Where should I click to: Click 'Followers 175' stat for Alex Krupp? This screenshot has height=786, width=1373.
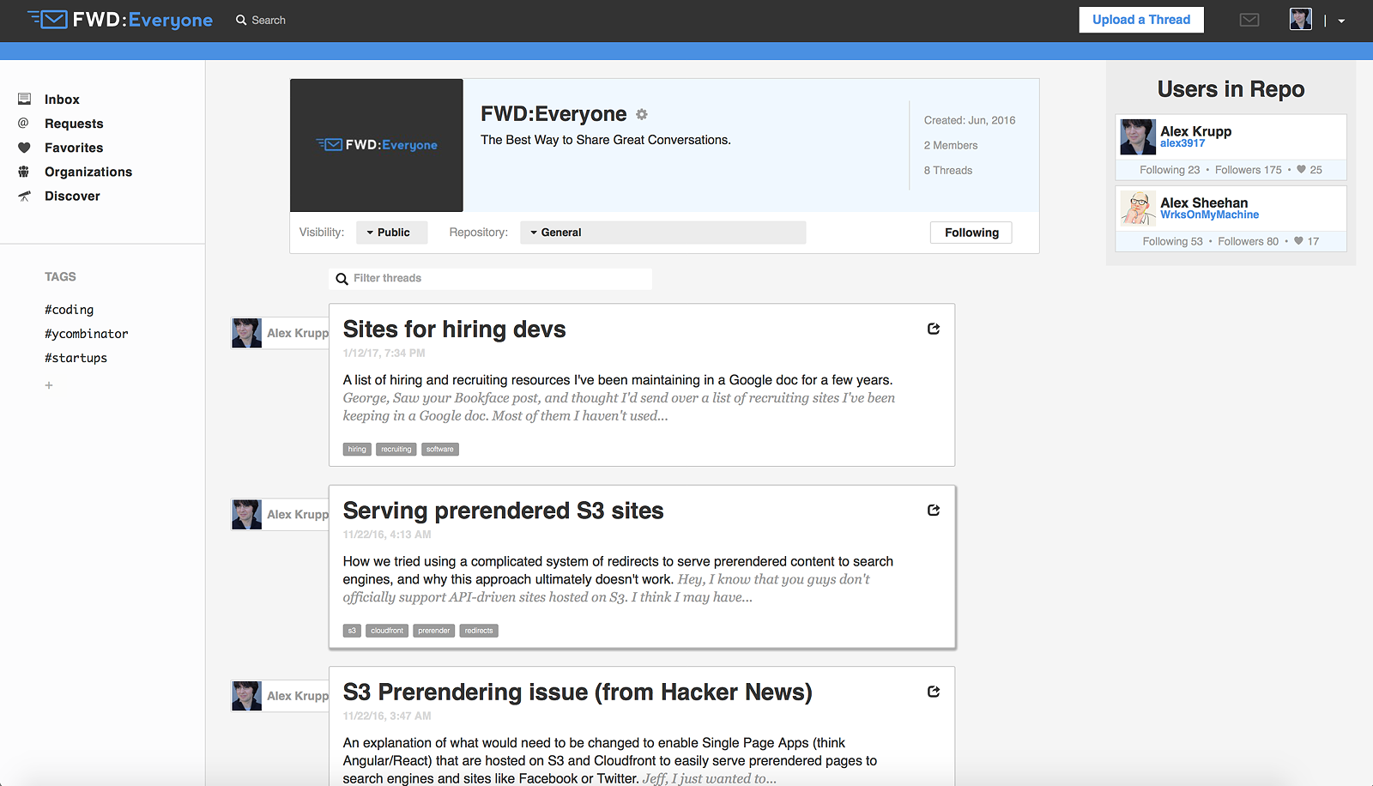click(1249, 170)
